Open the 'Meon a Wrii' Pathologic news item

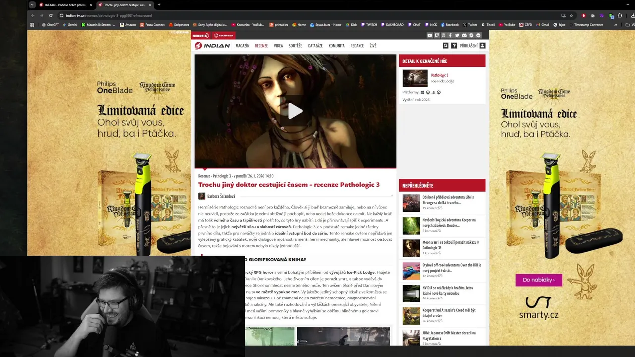coord(442,247)
